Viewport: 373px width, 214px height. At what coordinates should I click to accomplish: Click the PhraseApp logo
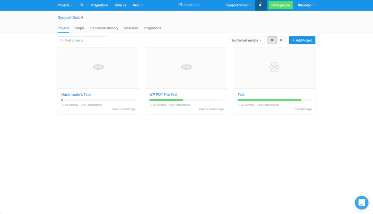pos(189,5)
